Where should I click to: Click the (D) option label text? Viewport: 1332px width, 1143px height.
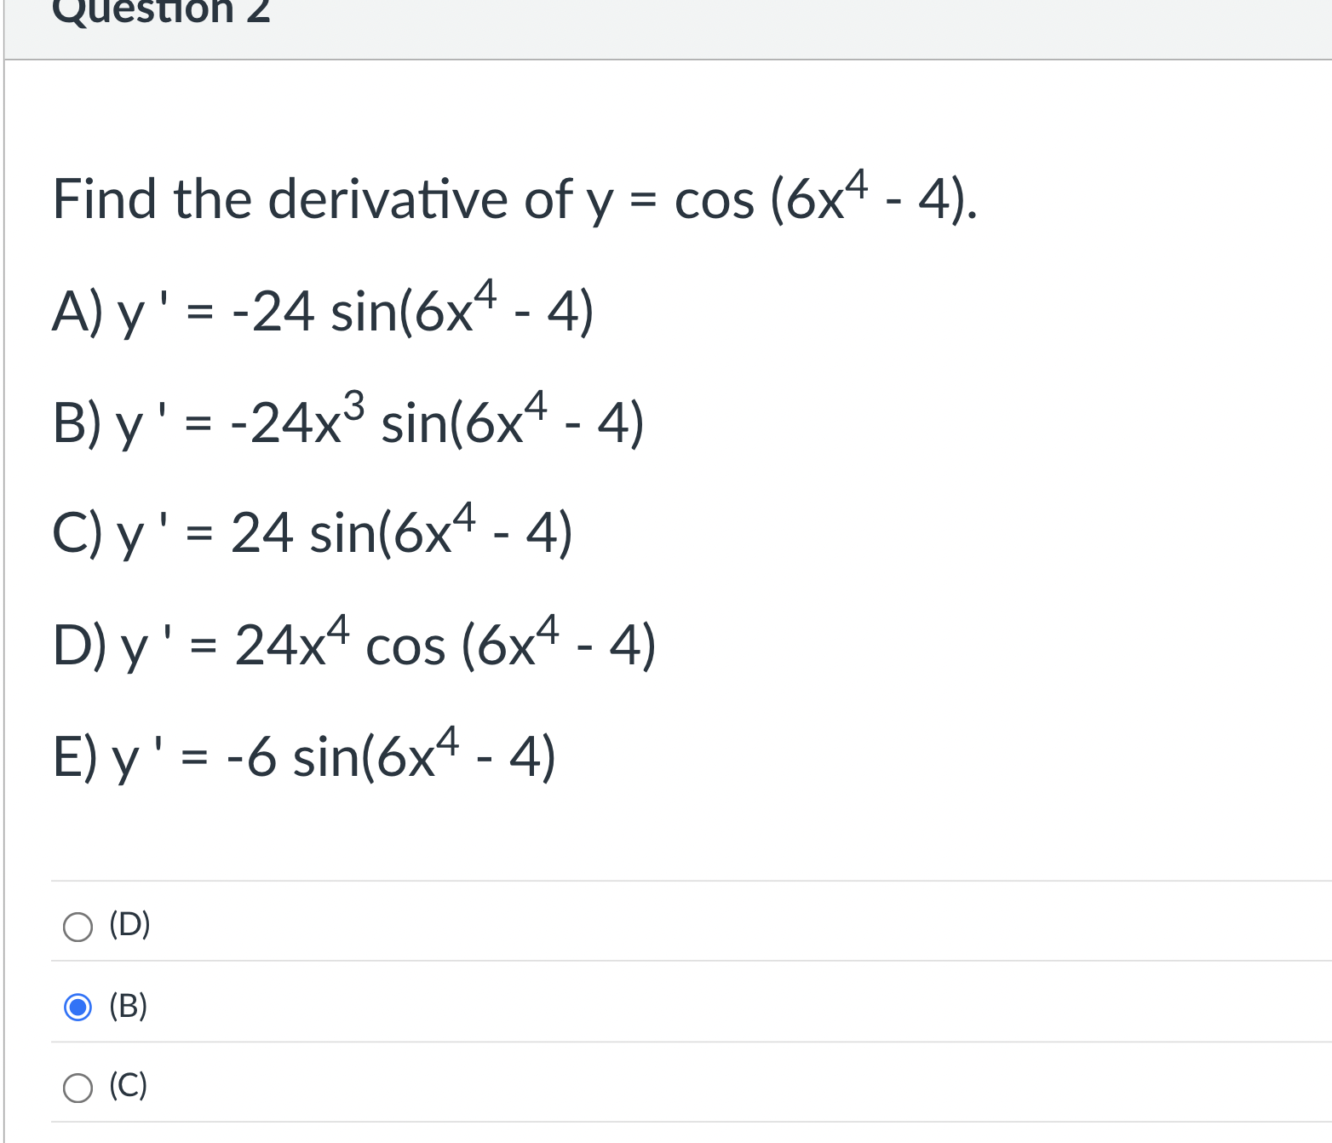(129, 924)
